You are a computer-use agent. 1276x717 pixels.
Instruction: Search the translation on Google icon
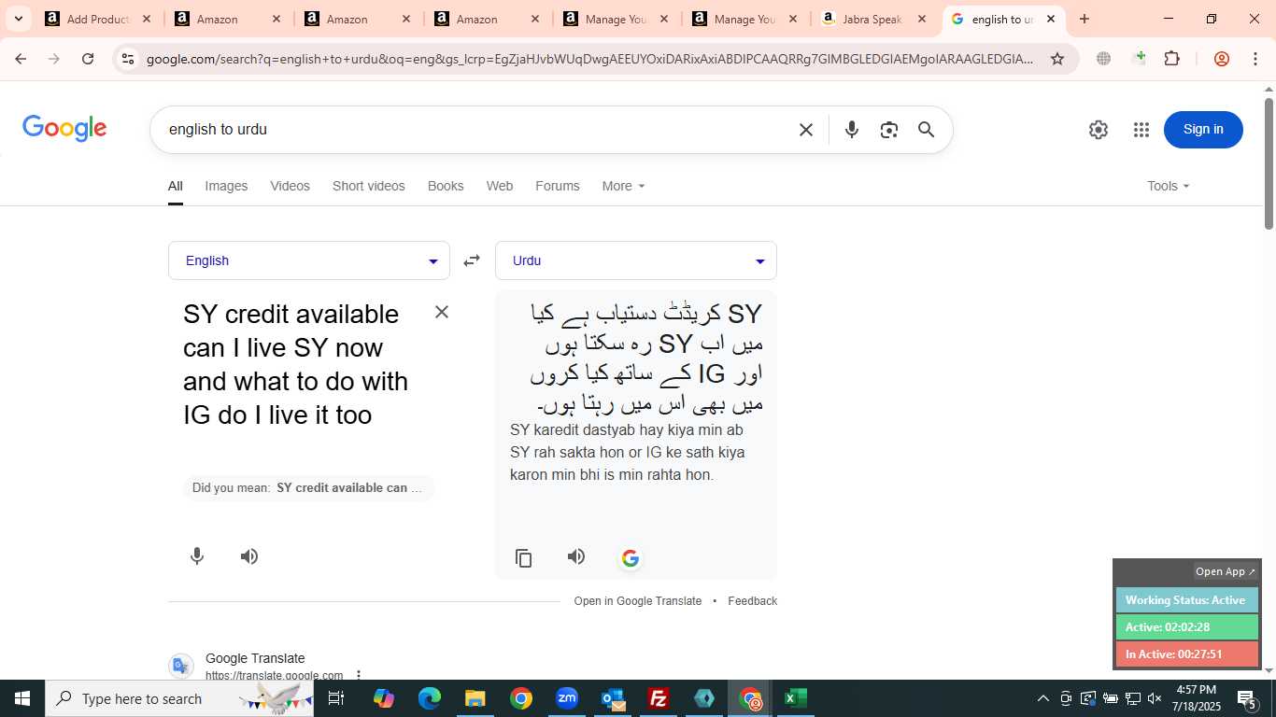[631, 558]
